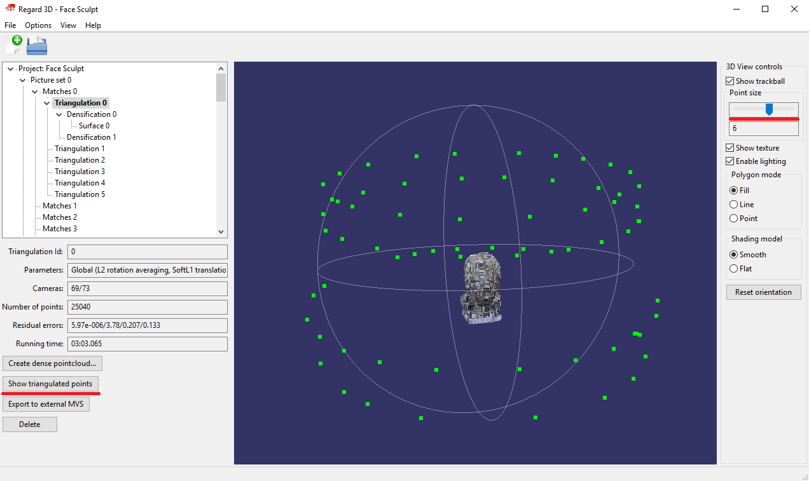This screenshot has width=809, height=481.
Task: Disable the Show trackball option
Action: (730, 81)
